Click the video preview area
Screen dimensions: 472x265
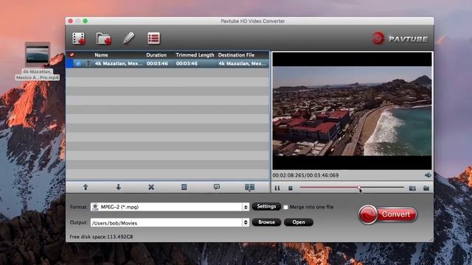tap(352, 111)
